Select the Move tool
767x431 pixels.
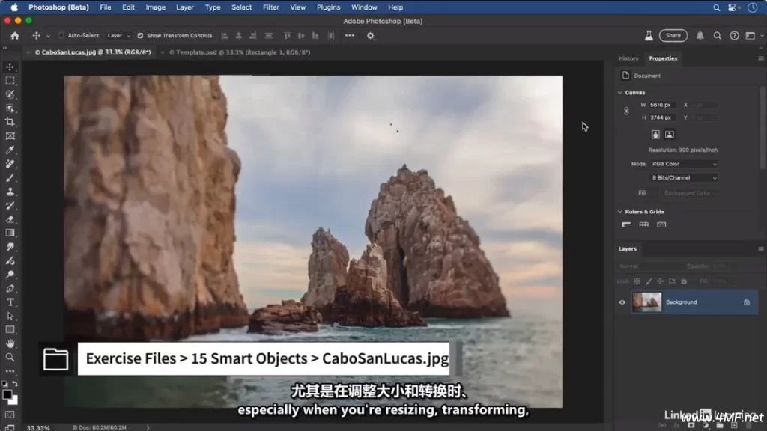tap(10, 67)
